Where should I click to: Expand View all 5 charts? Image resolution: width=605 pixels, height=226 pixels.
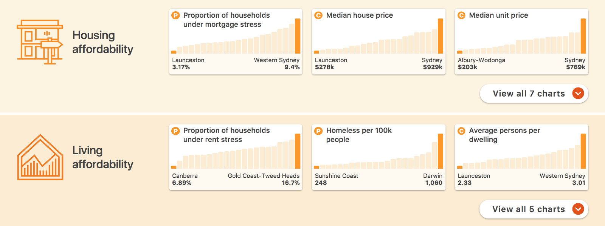point(528,209)
